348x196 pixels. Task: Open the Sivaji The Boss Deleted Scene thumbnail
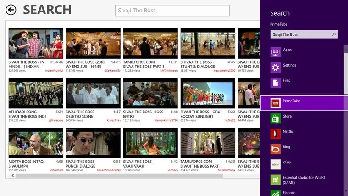pos(93,93)
